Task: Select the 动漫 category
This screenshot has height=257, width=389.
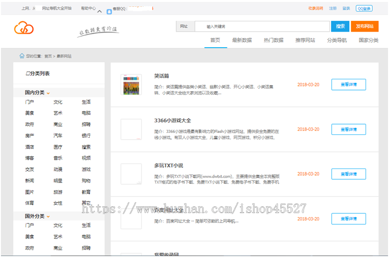Action: pos(58,169)
